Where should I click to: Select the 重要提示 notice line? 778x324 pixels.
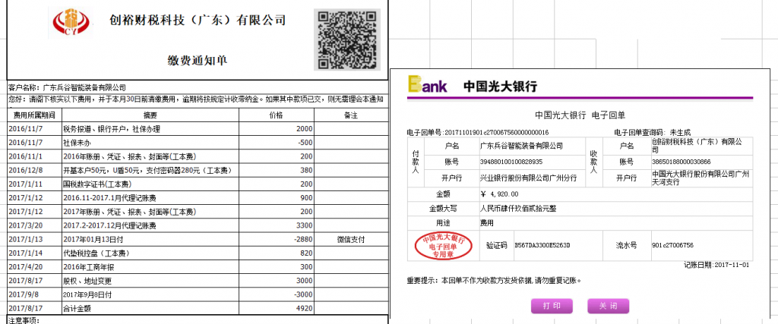coord(494,281)
